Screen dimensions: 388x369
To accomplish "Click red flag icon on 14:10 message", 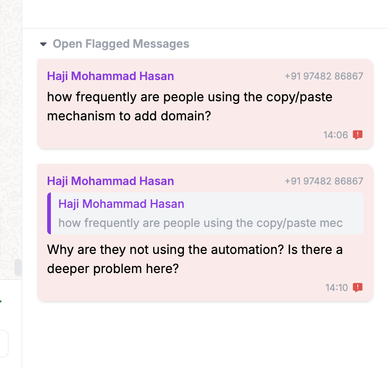I will (x=358, y=287).
